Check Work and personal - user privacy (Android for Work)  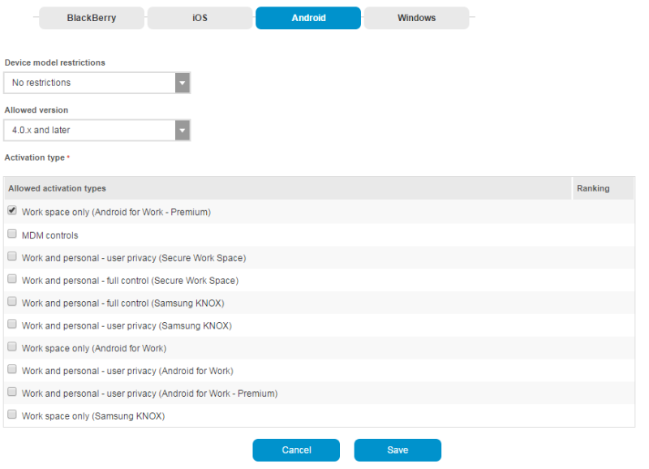(12, 369)
